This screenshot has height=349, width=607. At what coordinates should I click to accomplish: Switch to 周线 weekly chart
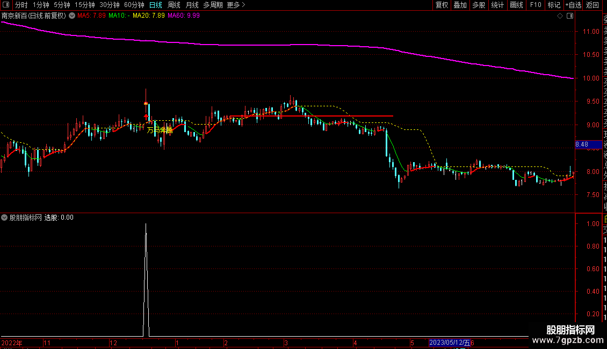click(x=174, y=5)
